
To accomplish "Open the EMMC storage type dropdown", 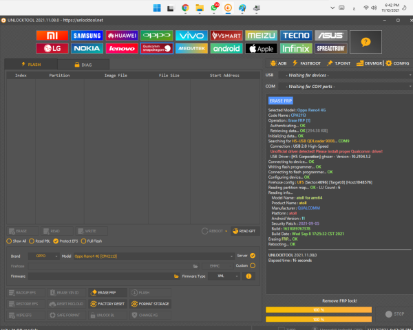I will pos(218,266).
